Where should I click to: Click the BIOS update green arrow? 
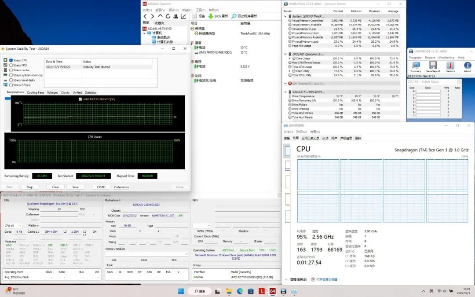pyautogui.click(x=211, y=16)
